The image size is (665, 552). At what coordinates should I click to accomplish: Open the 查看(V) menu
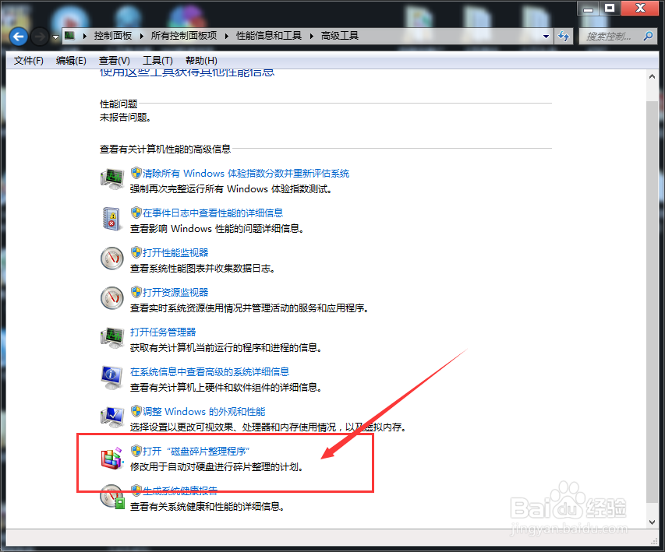pyautogui.click(x=114, y=60)
